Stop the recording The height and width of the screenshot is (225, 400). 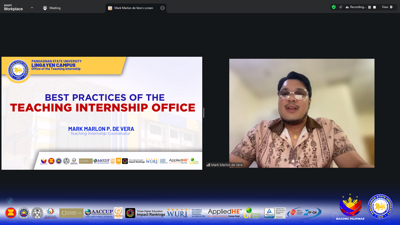point(374,7)
